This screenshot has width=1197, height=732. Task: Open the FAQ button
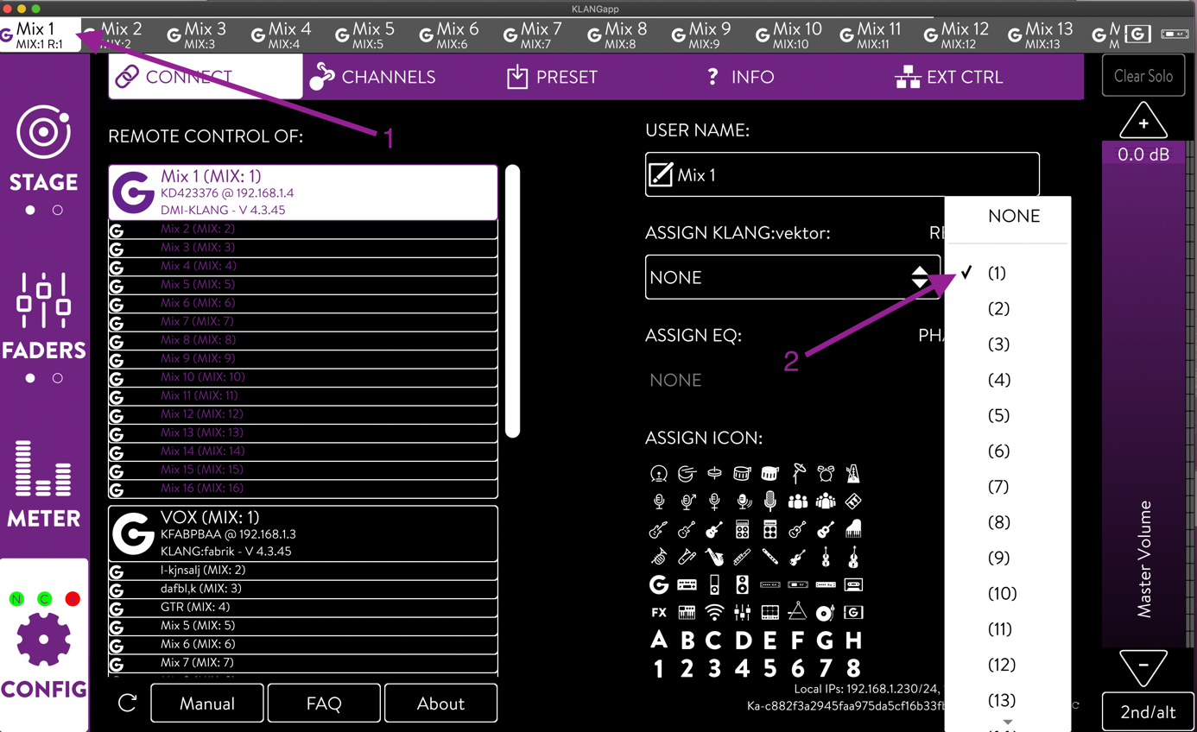[324, 704]
